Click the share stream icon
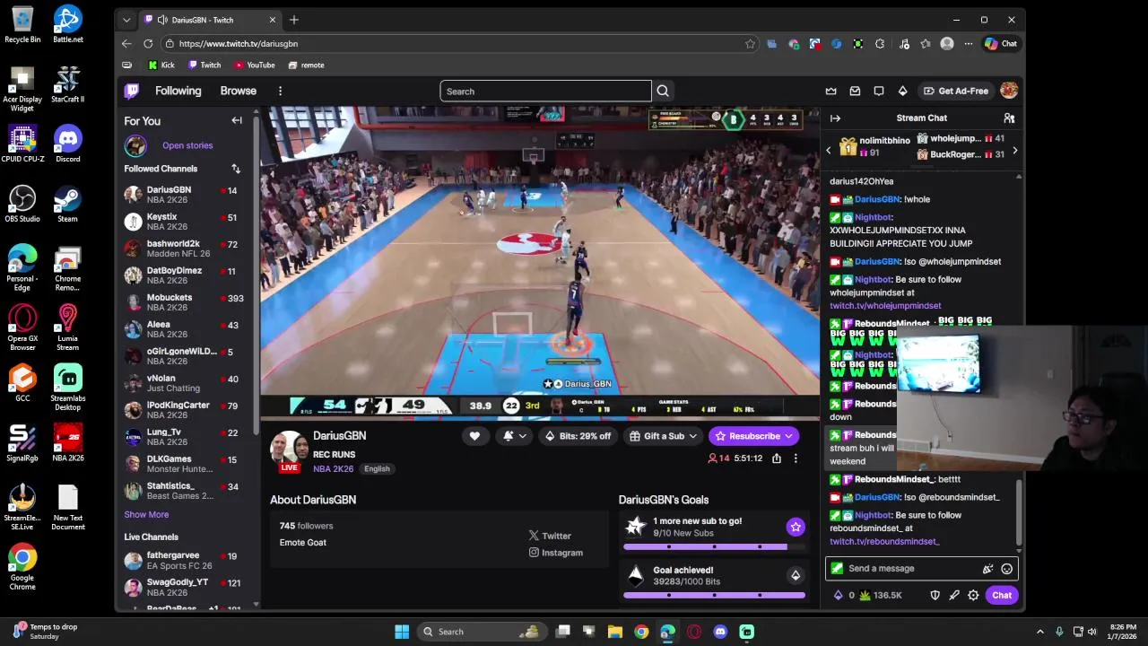Viewport: 1148px width, 646px height. (777, 458)
